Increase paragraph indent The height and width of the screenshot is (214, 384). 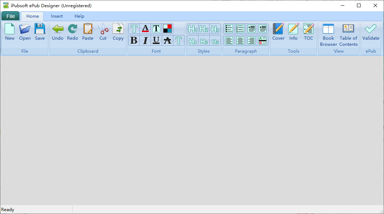[251, 29]
